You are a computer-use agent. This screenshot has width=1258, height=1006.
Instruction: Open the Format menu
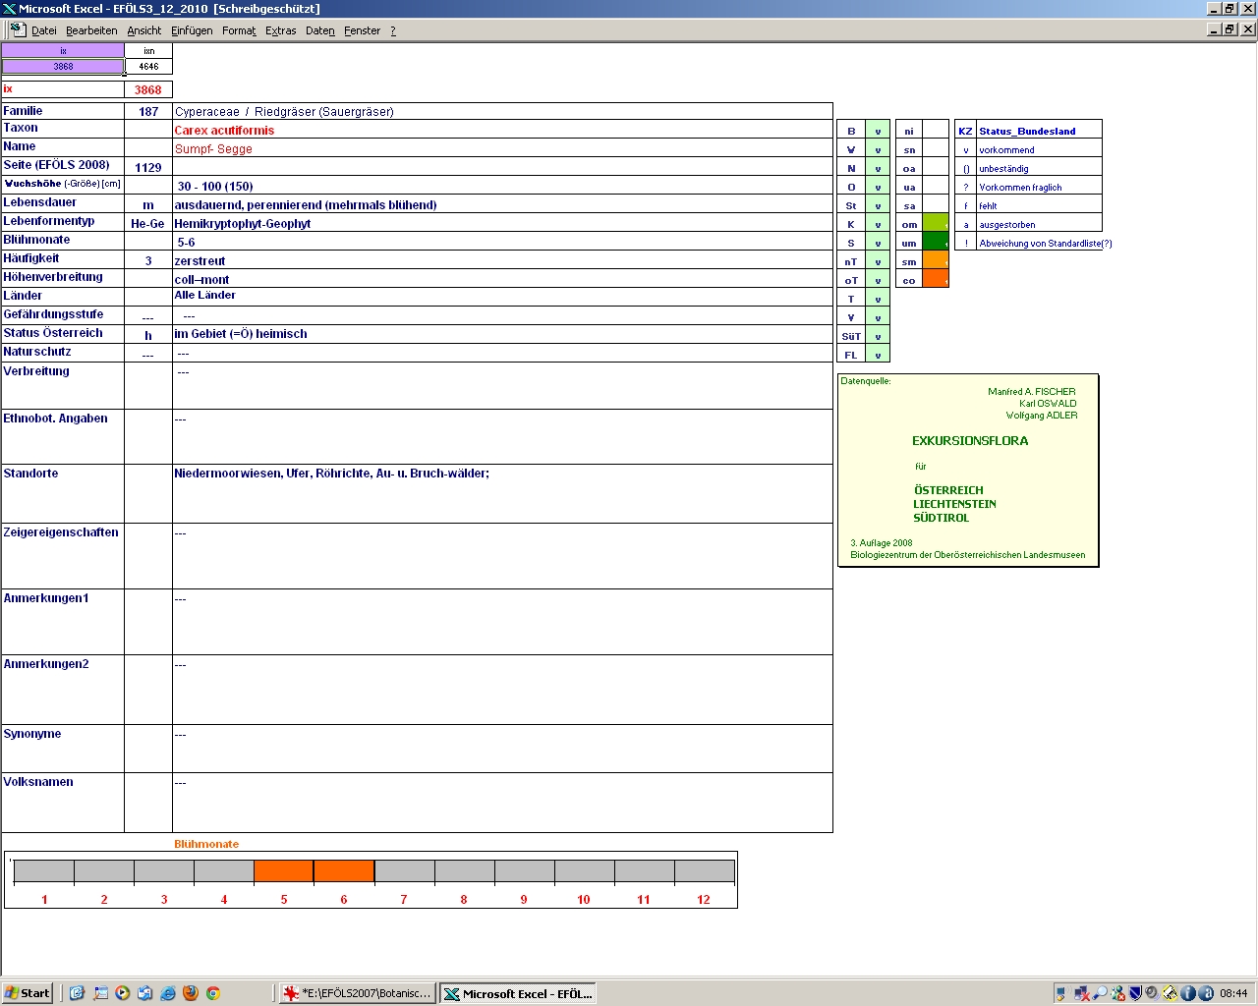[x=239, y=30]
